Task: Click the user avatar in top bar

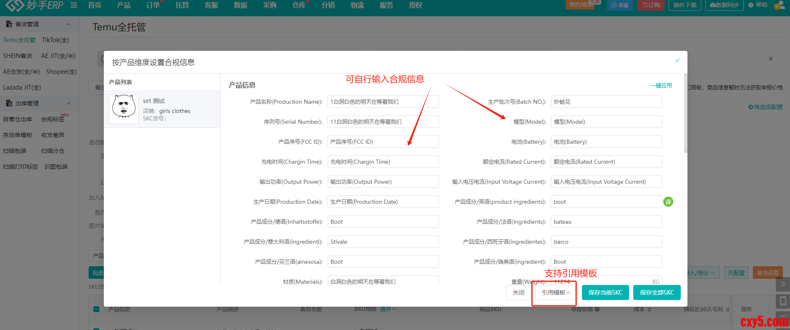Action: pos(779,5)
